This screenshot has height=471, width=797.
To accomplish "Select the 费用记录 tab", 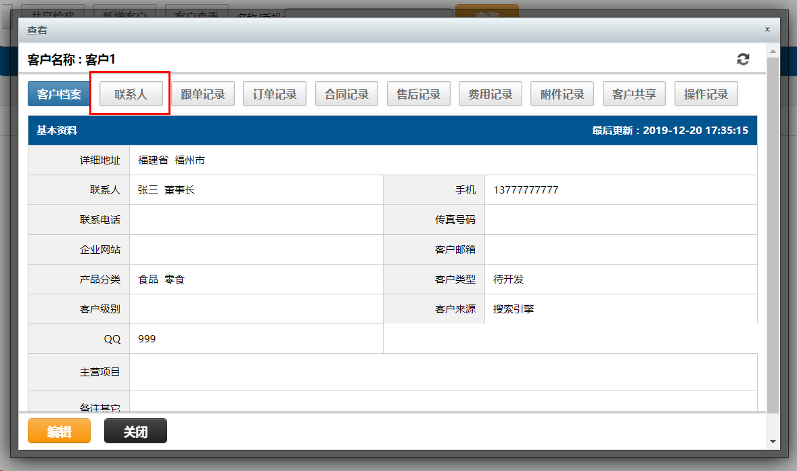I will click(x=491, y=94).
